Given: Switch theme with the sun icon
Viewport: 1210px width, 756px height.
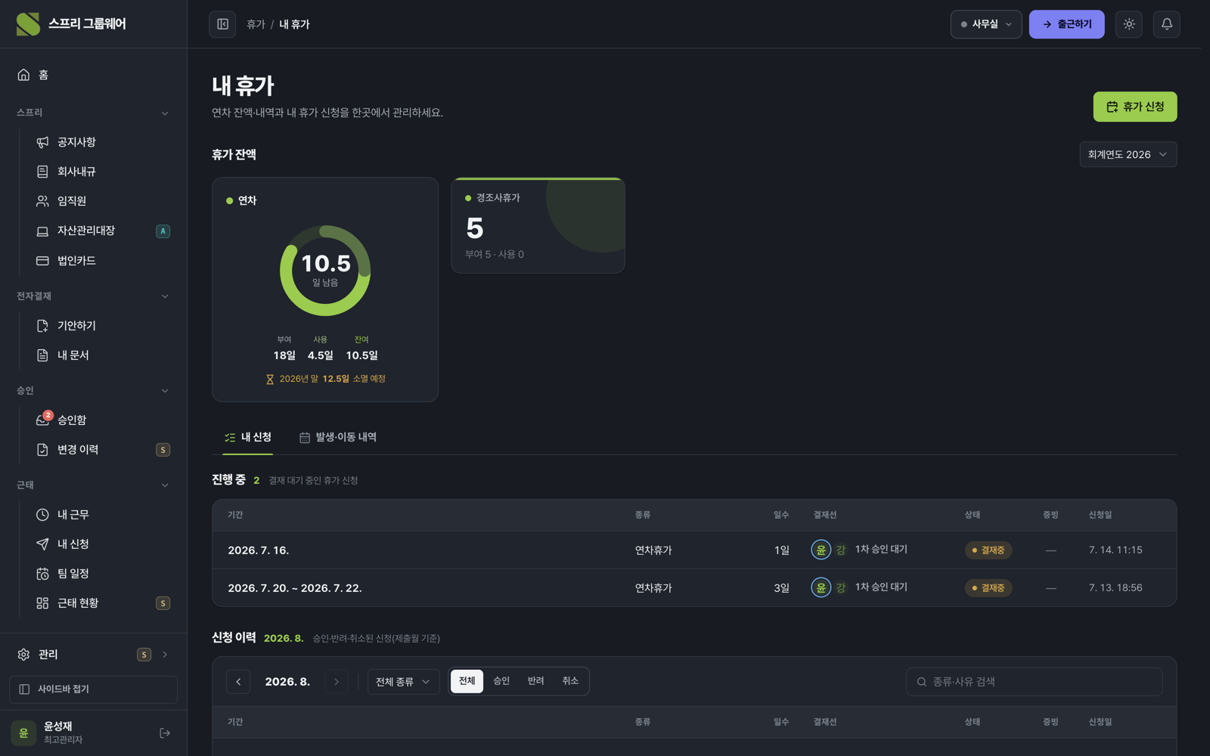Looking at the screenshot, I should pos(1129,24).
